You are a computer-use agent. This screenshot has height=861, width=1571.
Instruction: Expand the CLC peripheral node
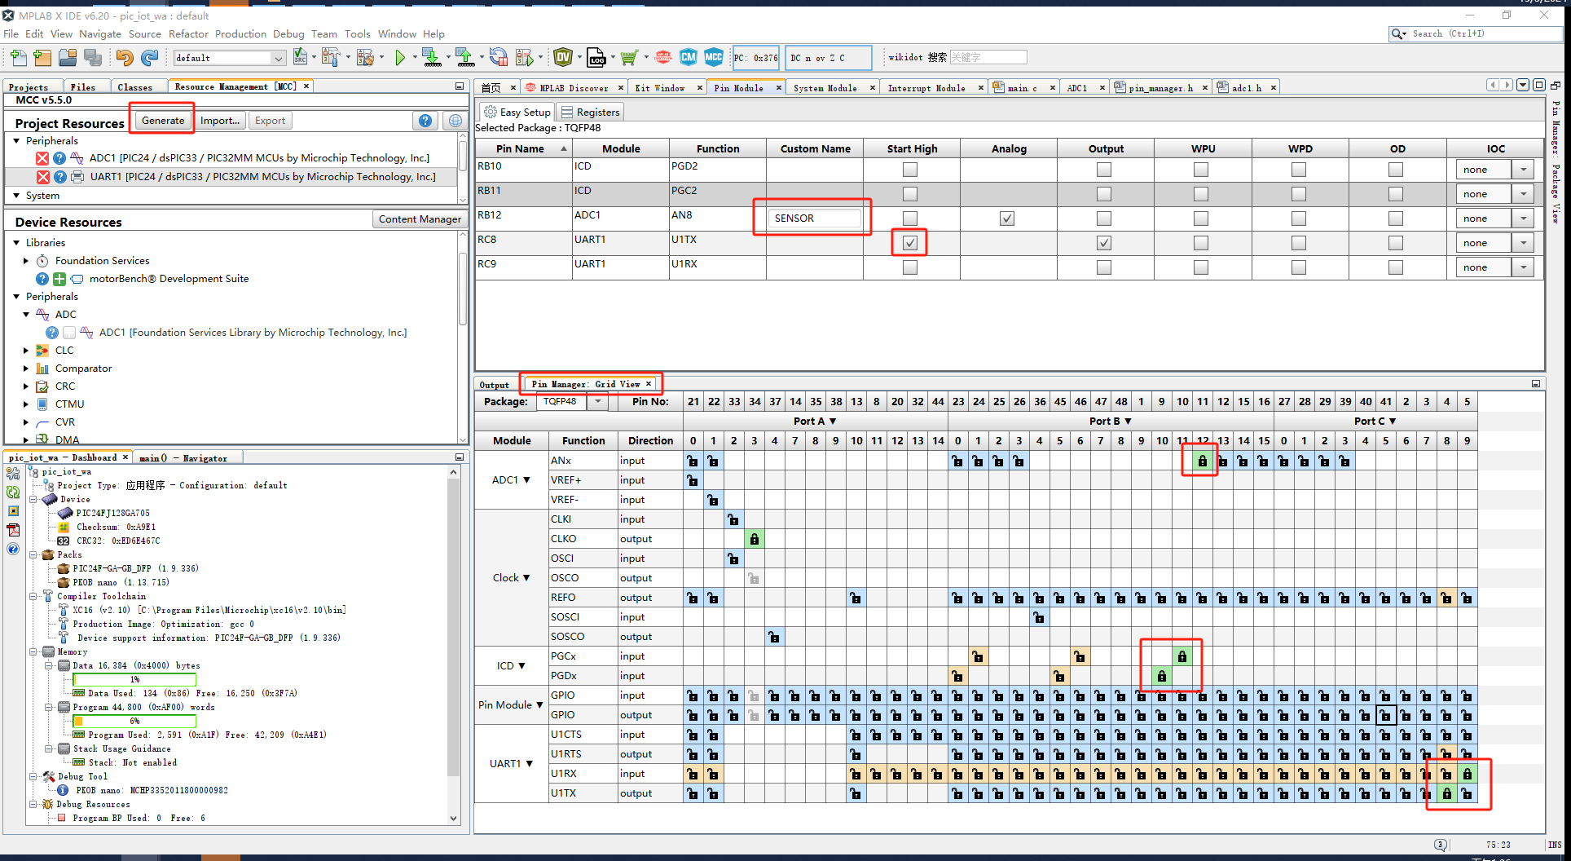tap(26, 351)
